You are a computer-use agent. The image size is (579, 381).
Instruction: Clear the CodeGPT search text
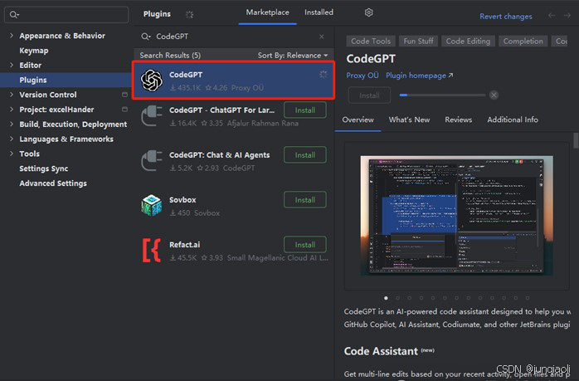coord(322,37)
